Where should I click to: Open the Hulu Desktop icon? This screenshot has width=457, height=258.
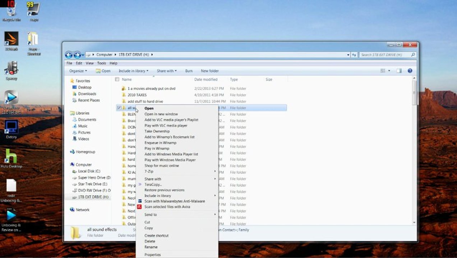click(11, 158)
